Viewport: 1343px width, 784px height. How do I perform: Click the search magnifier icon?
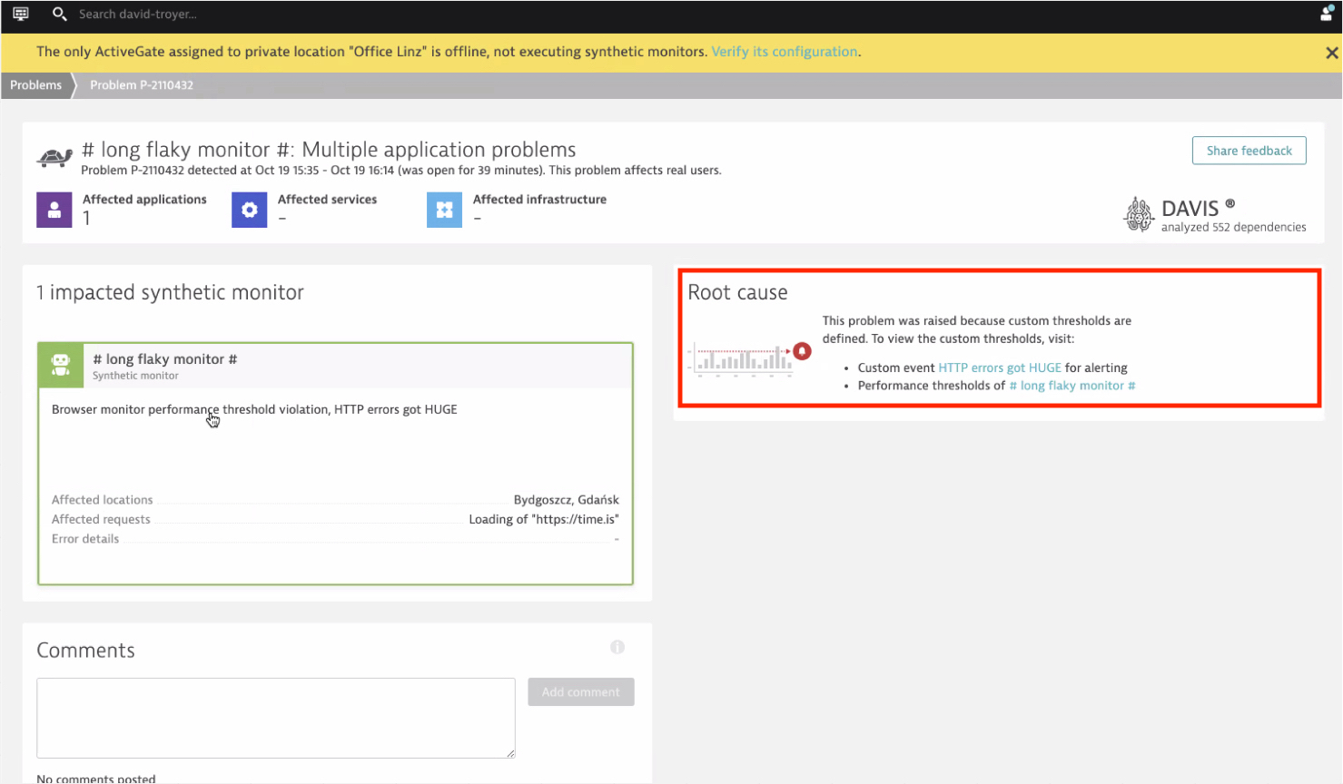(x=60, y=14)
